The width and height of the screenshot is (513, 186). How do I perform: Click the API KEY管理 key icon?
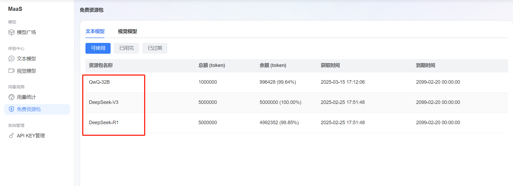(x=11, y=136)
